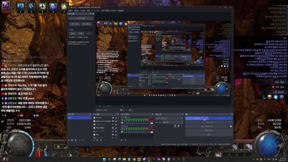Float the Controls dock icon
Screen dimensions: 288x162
click(232, 114)
